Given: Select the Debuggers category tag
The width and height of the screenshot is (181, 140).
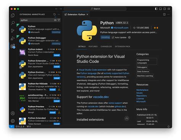Looking at the screenshot, I should tap(142, 67).
